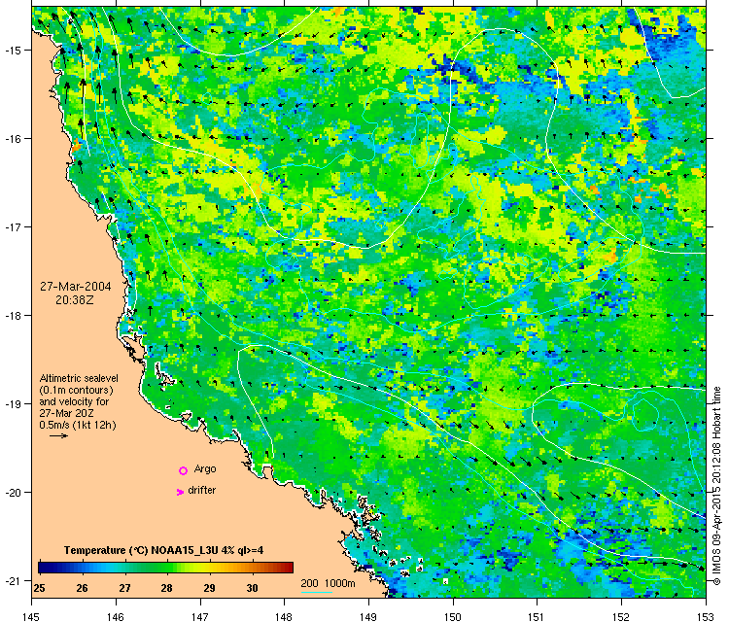Click the color bar value '26'
729x622 pixels.
(x=82, y=588)
